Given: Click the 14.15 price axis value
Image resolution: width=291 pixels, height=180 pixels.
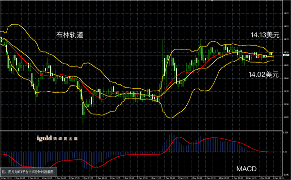Looking at the screenshot, I should point(286,39).
